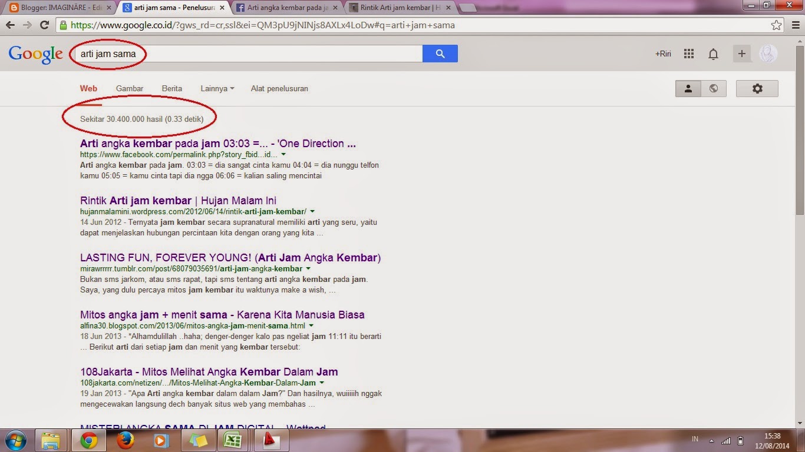Open Sticky Notes taskbar icon
Viewport: 805px width, 452px height.
tap(199, 440)
